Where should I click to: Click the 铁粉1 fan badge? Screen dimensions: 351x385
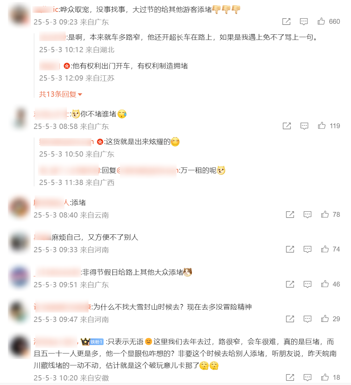pos(96,342)
